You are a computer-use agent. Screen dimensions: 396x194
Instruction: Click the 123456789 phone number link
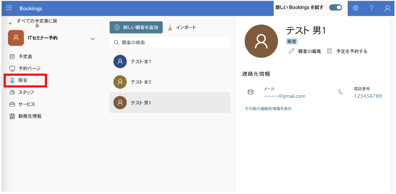(368, 96)
